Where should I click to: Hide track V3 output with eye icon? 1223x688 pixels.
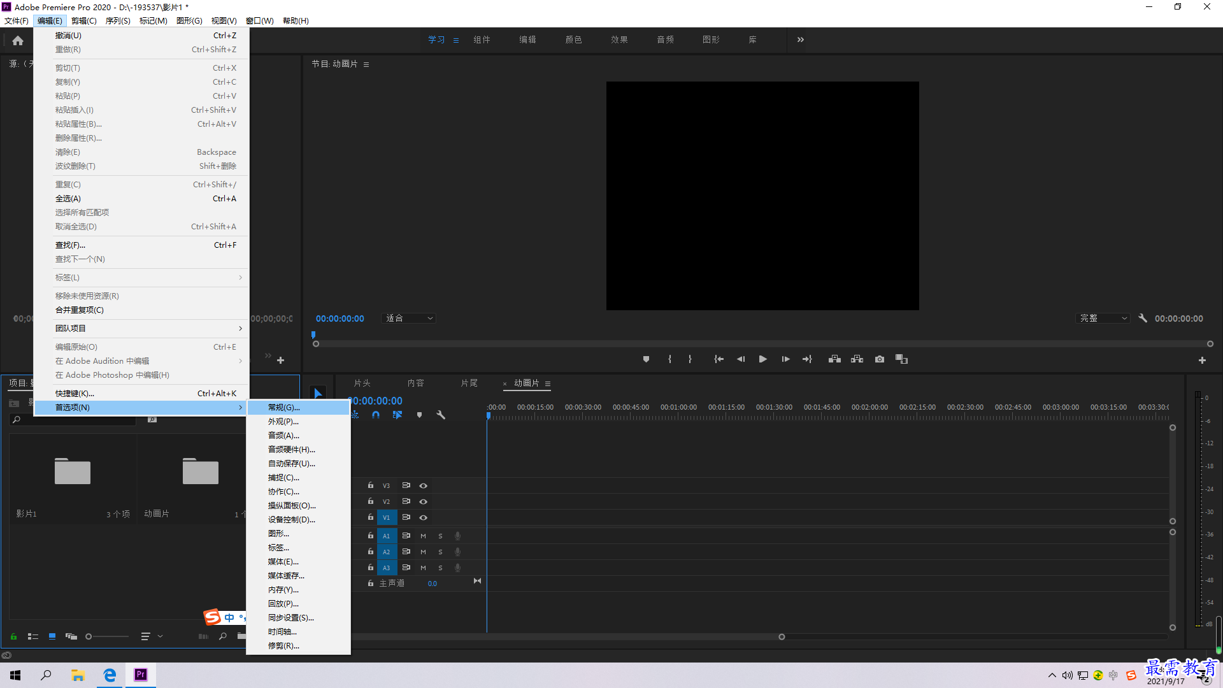pos(423,485)
